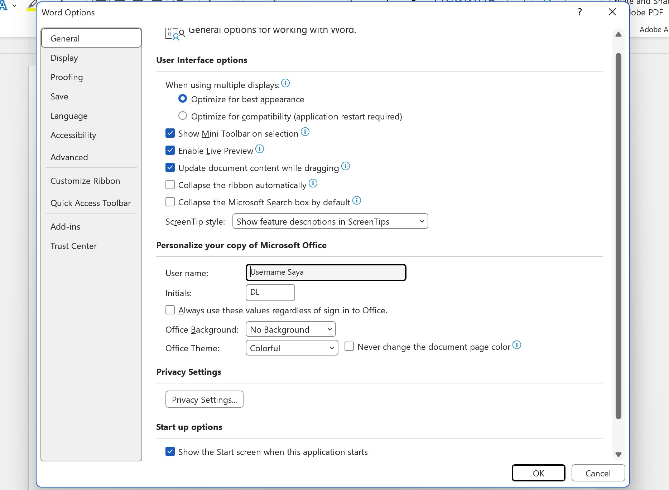Click the Help question mark icon
Screen dimensions: 669x490
[579, 12]
